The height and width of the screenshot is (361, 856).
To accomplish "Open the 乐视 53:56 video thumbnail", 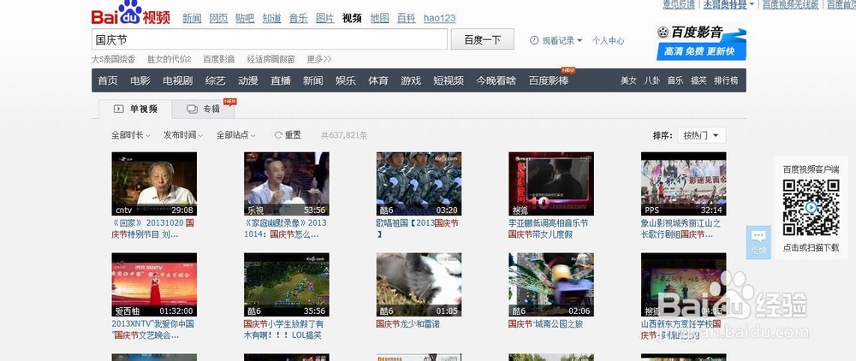I will point(287,184).
